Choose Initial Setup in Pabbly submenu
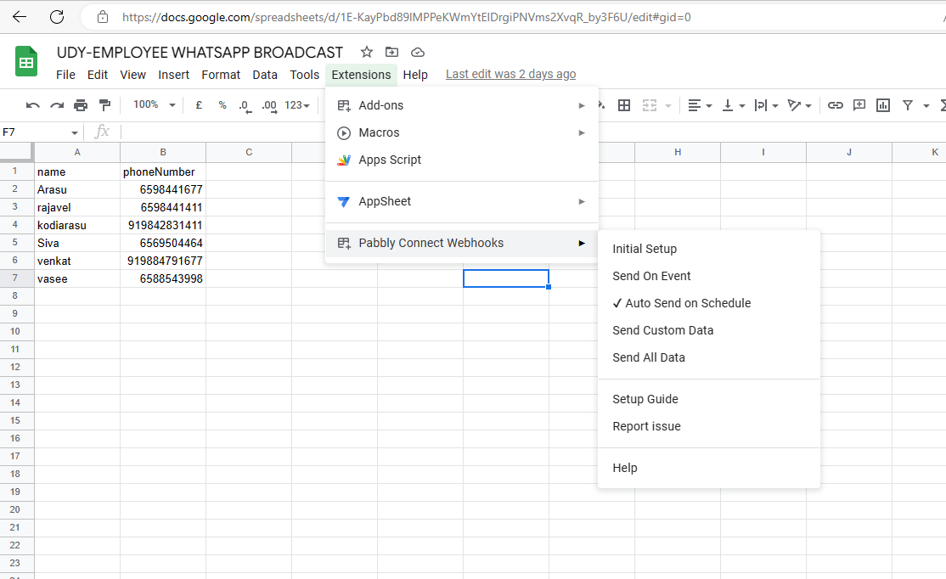 (709, 249)
